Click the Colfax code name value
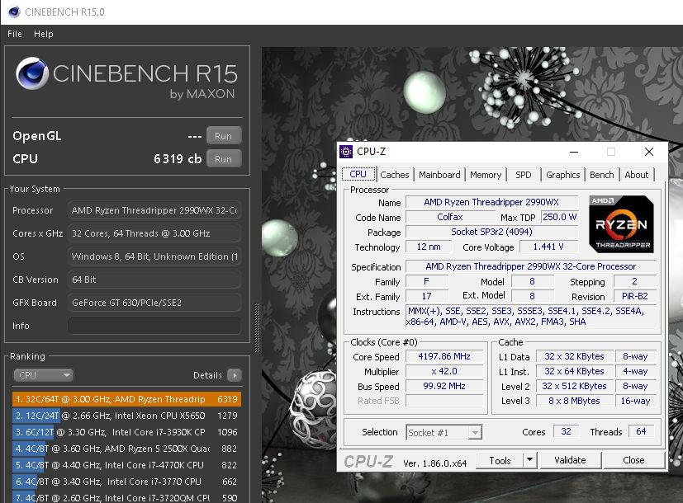 click(450, 217)
